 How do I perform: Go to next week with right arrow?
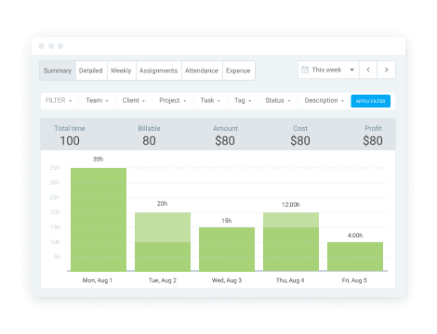pyautogui.click(x=387, y=70)
